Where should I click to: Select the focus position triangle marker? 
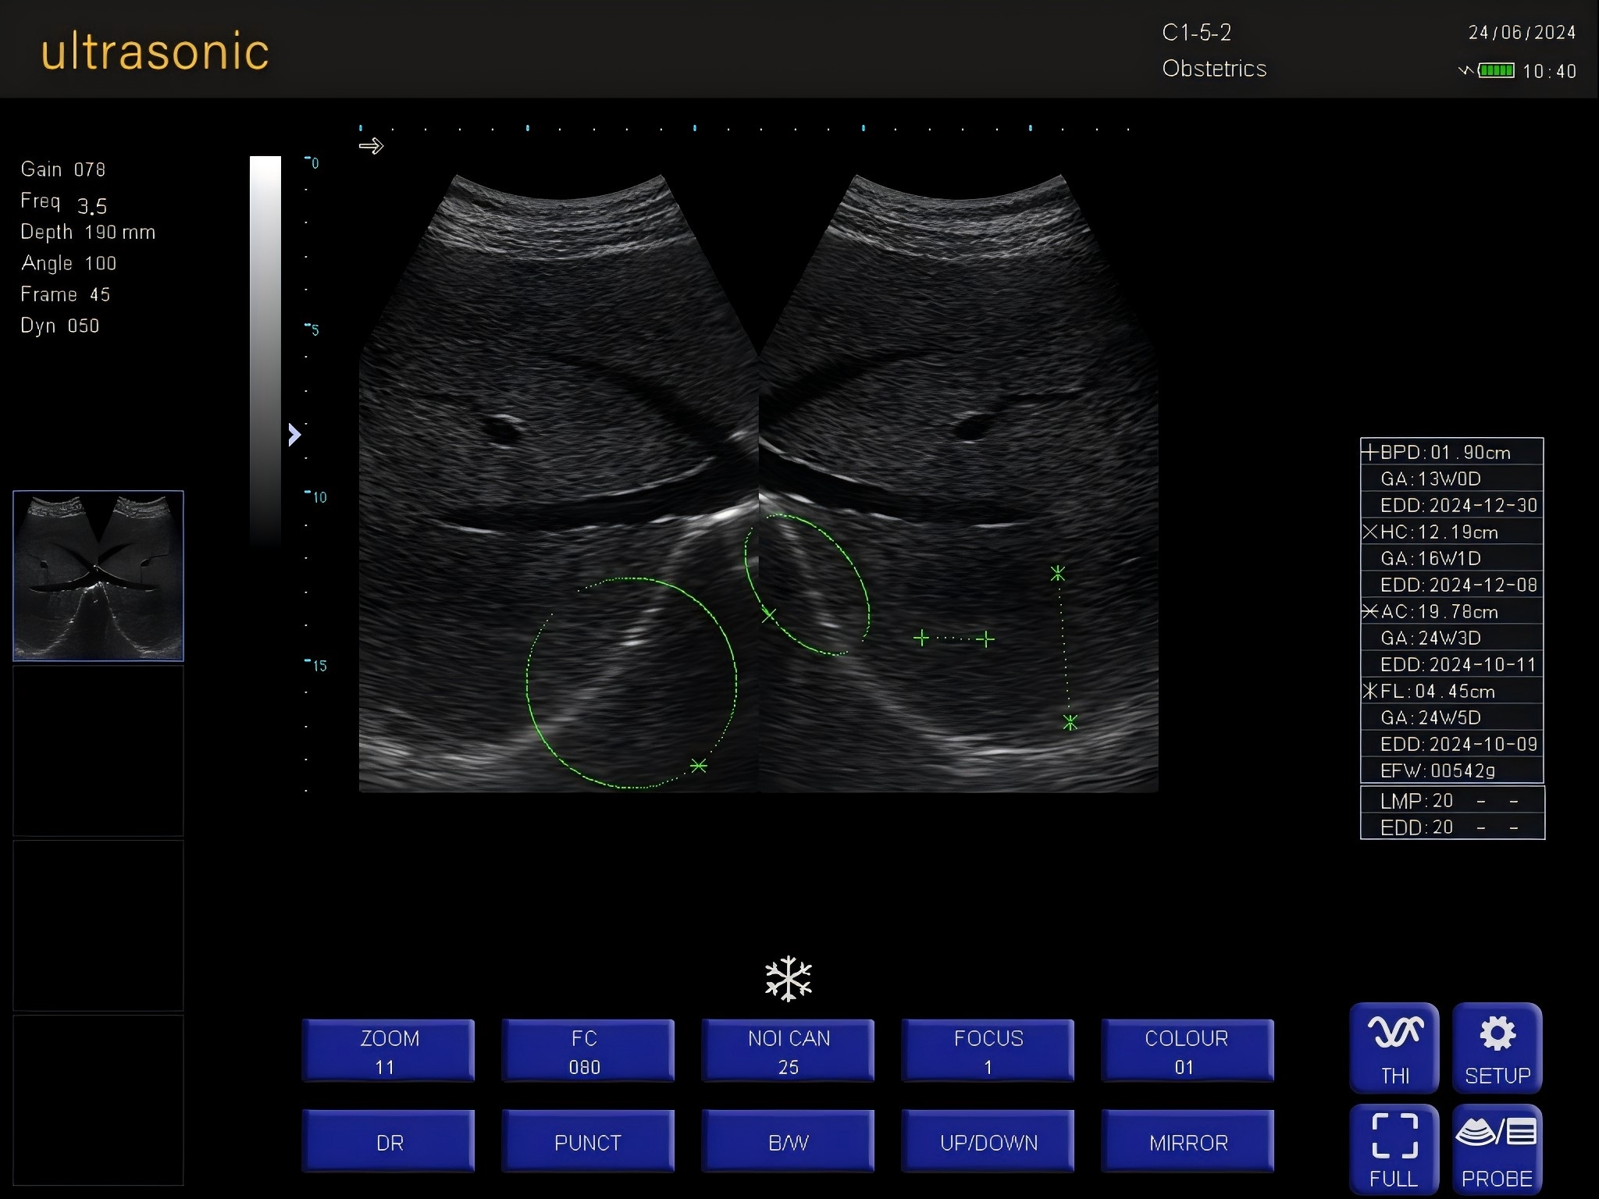[294, 435]
